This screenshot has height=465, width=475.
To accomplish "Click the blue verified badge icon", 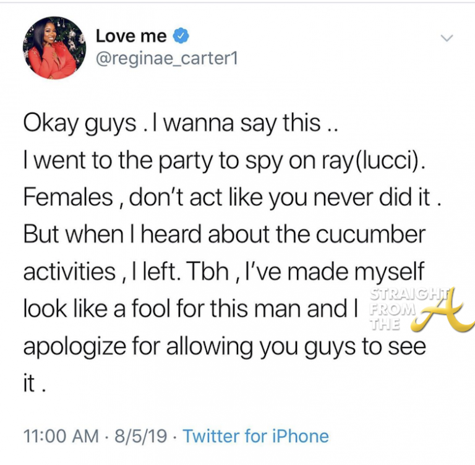I will coord(180,36).
